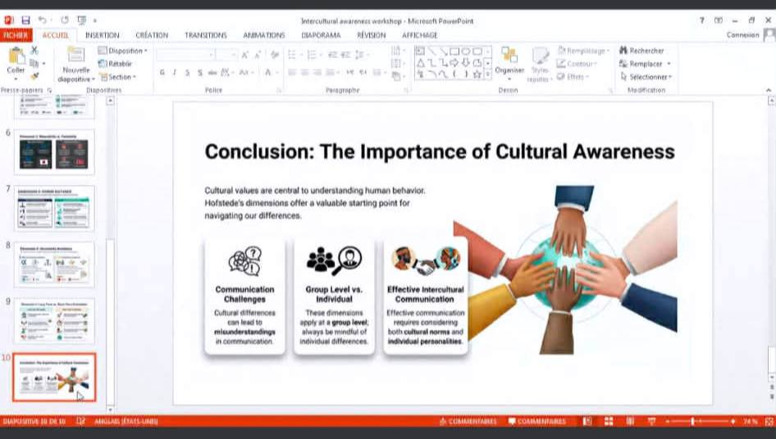
Task: Toggle underline formatting (S button)
Action: [x=188, y=73]
